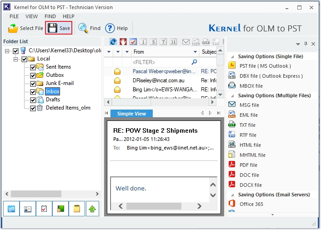Toggle the Drafts checkbox

click(x=33, y=100)
